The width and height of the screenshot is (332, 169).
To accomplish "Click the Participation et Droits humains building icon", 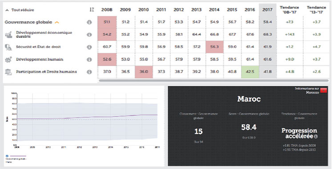I will pos(8,72).
